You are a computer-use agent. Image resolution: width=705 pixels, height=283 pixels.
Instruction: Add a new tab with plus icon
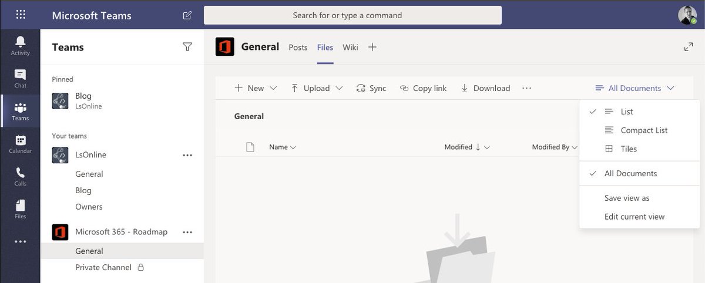pos(372,47)
